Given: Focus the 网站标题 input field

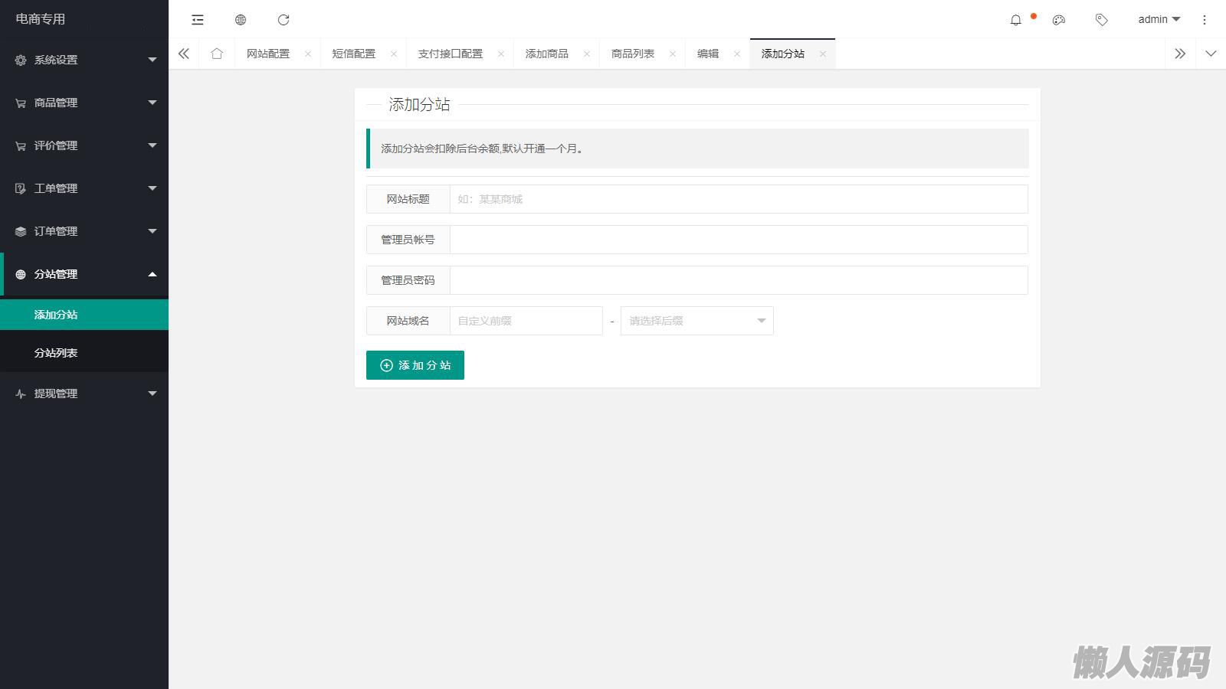Looking at the screenshot, I should [738, 199].
